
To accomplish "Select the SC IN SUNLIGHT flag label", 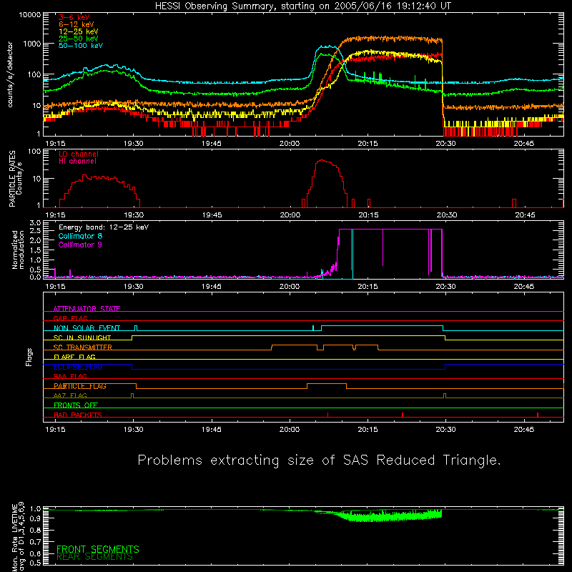I will tap(82, 337).
